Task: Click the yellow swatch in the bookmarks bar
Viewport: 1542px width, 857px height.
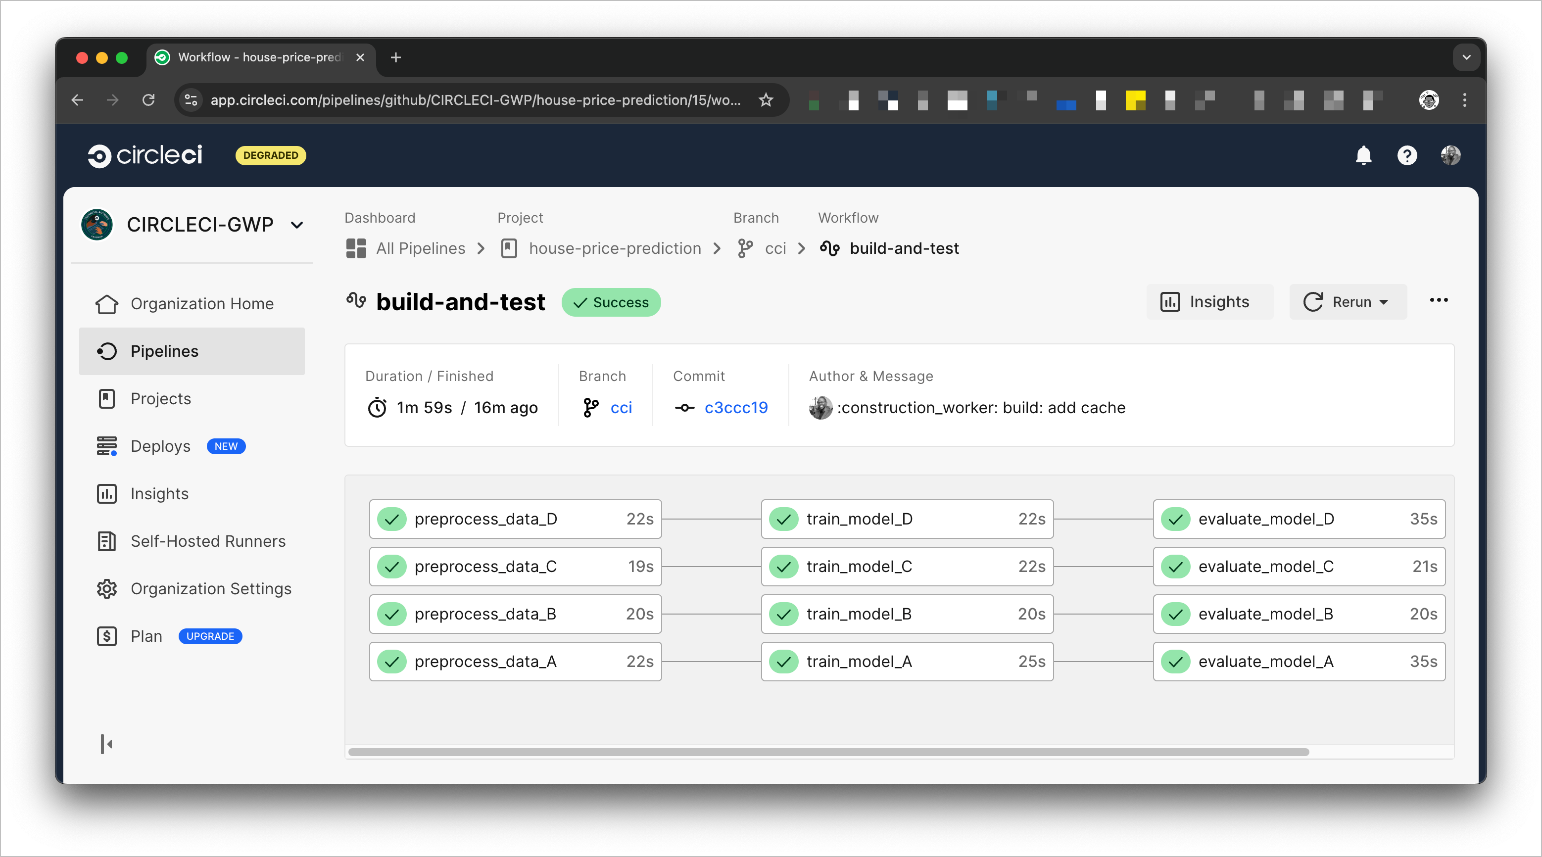Action: pos(1136,100)
